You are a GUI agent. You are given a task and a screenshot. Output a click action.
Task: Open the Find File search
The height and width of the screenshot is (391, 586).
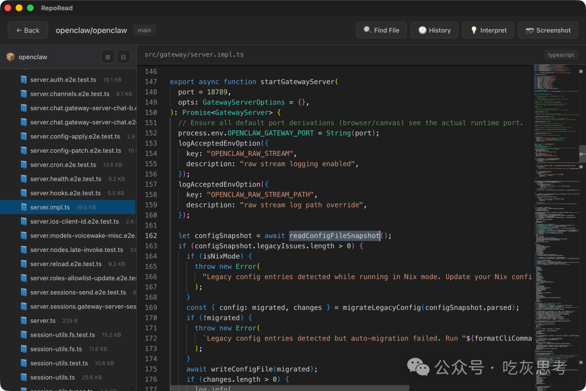pos(381,30)
